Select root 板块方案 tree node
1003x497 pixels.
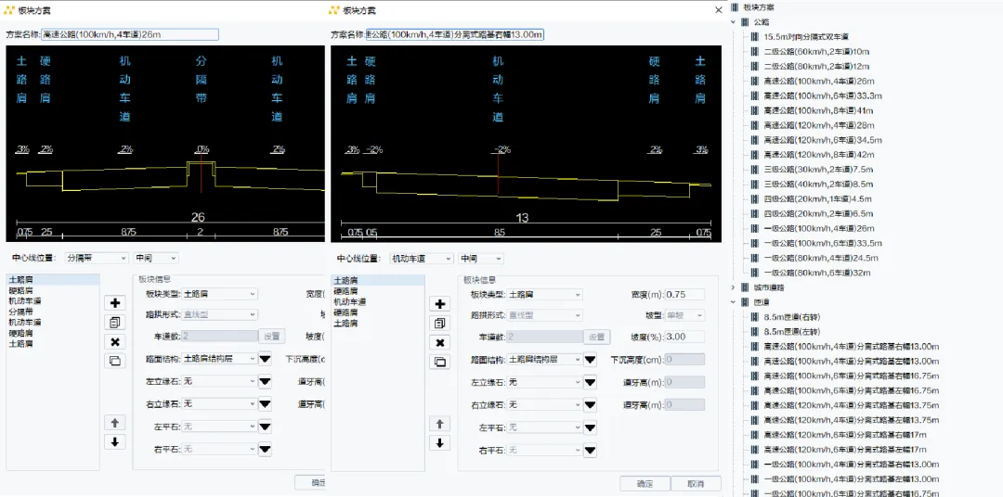(x=758, y=7)
